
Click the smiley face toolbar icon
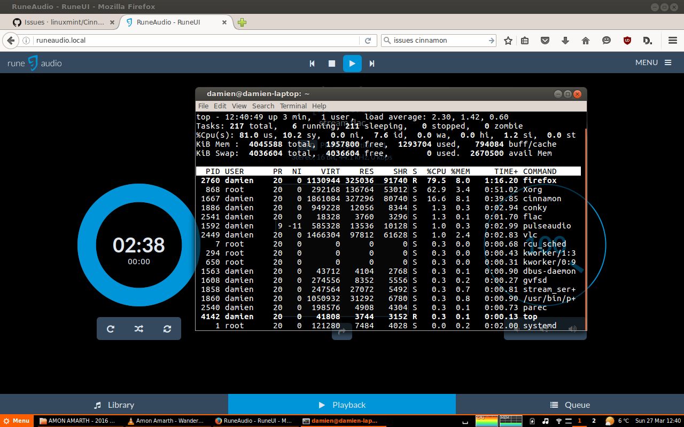606,41
